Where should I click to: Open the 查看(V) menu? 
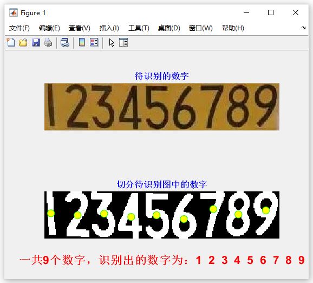(x=80, y=28)
